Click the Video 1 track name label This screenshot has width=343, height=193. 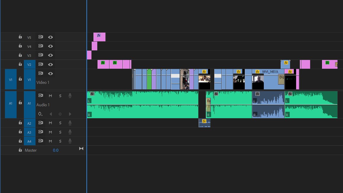pos(43,82)
